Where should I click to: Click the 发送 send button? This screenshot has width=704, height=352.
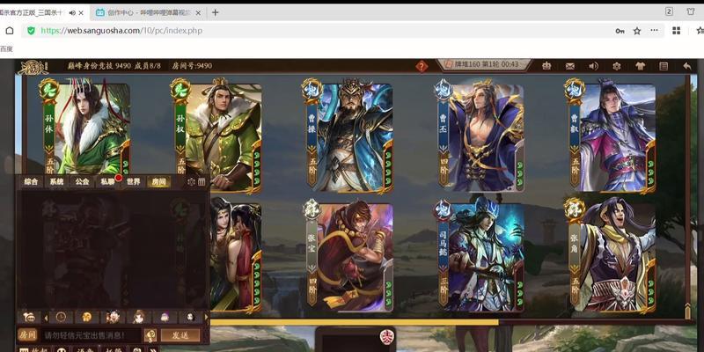click(180, 335)
